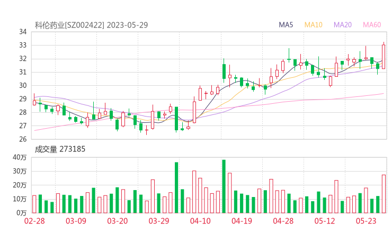Viewport: 392px width, 233px height.
Task: Click the MA10 legend label
Action: point(313,25)
